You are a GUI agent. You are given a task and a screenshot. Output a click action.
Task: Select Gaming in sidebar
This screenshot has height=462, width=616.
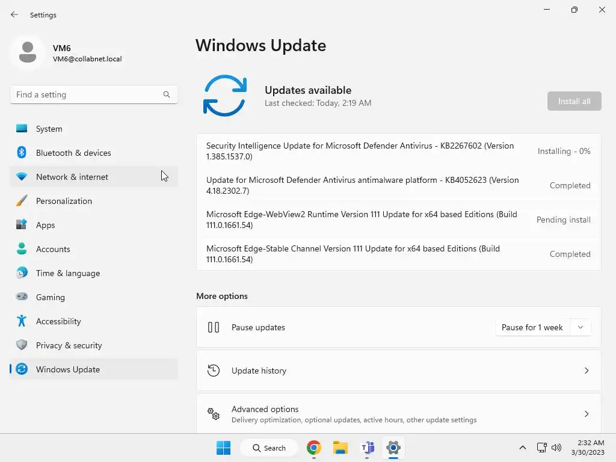[x=94, y=297]
